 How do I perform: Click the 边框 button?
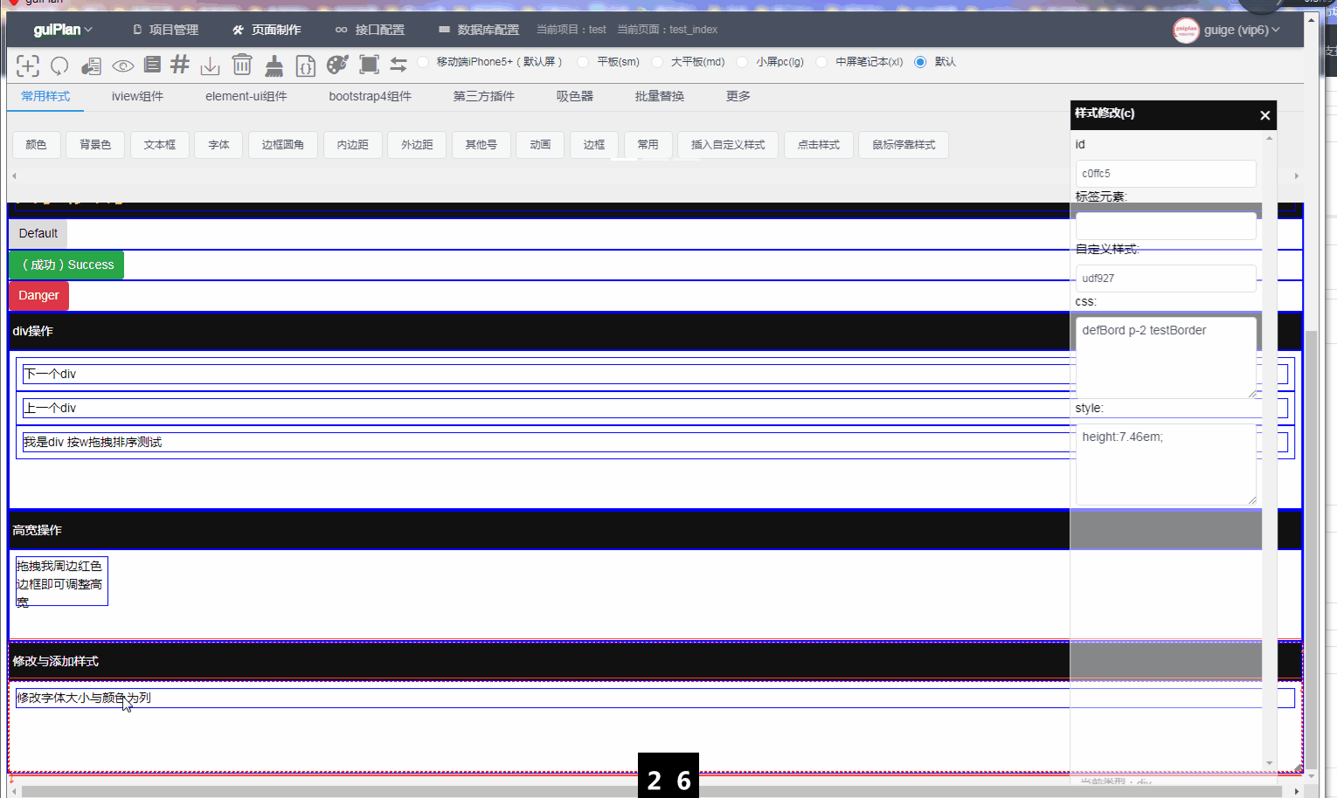pyautogui.click(x=594, y=145)
